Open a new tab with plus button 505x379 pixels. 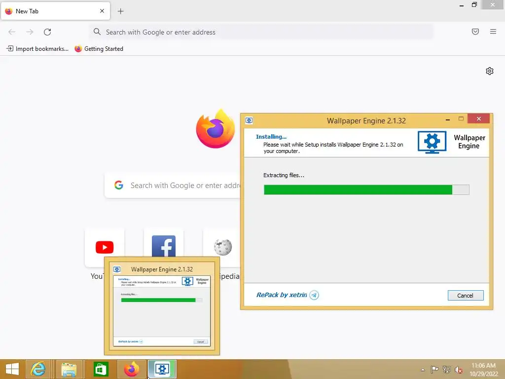tap(120, 11)
